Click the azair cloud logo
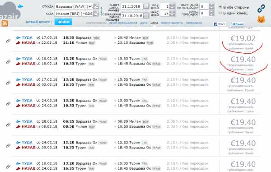The width and height of the screenshot is (271, 172). click(10, 11)
